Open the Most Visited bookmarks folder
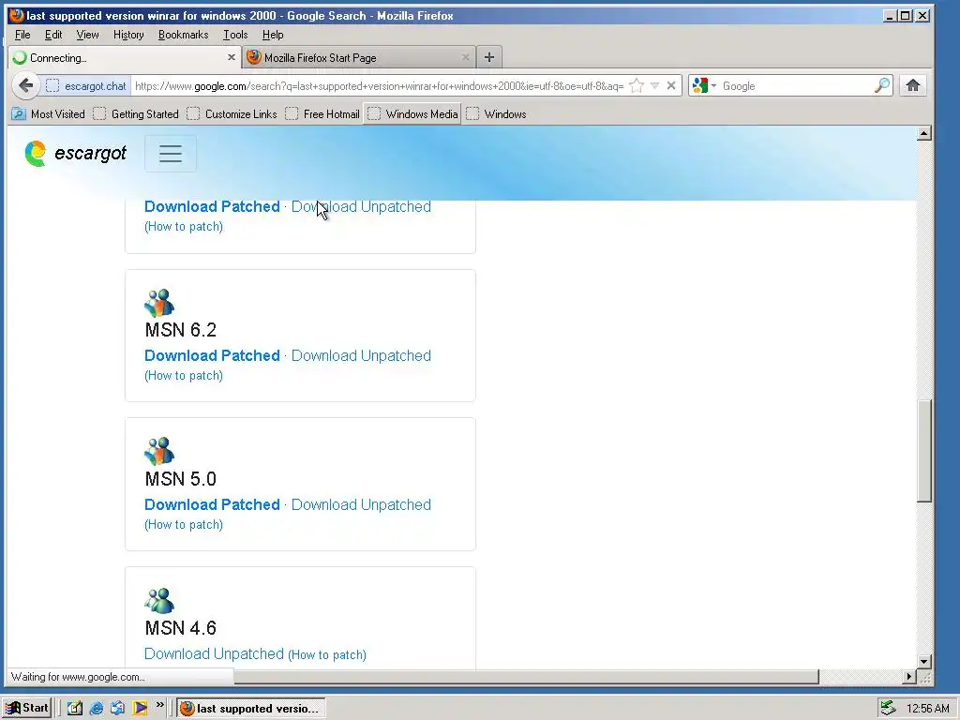This screenshot has width=960, height=720. 49,113
